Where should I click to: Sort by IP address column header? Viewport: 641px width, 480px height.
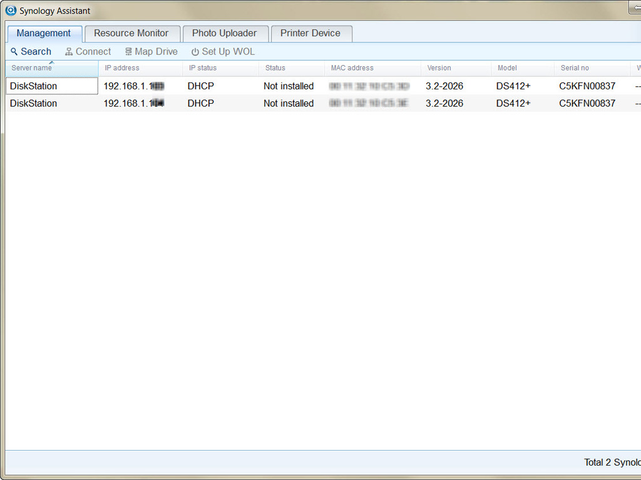click(x=141, y=68)
